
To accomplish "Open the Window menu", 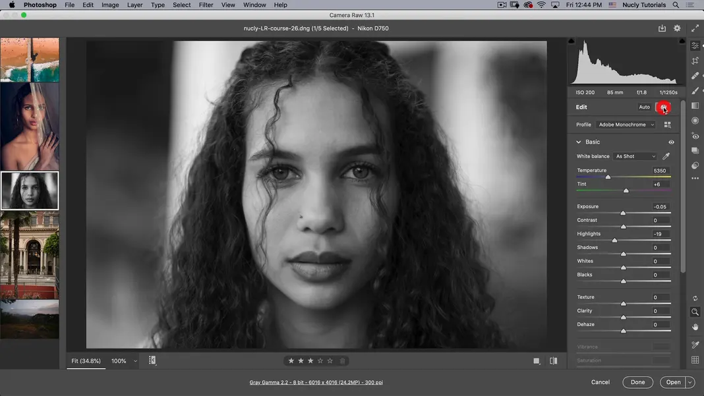I will pos(254,5).
